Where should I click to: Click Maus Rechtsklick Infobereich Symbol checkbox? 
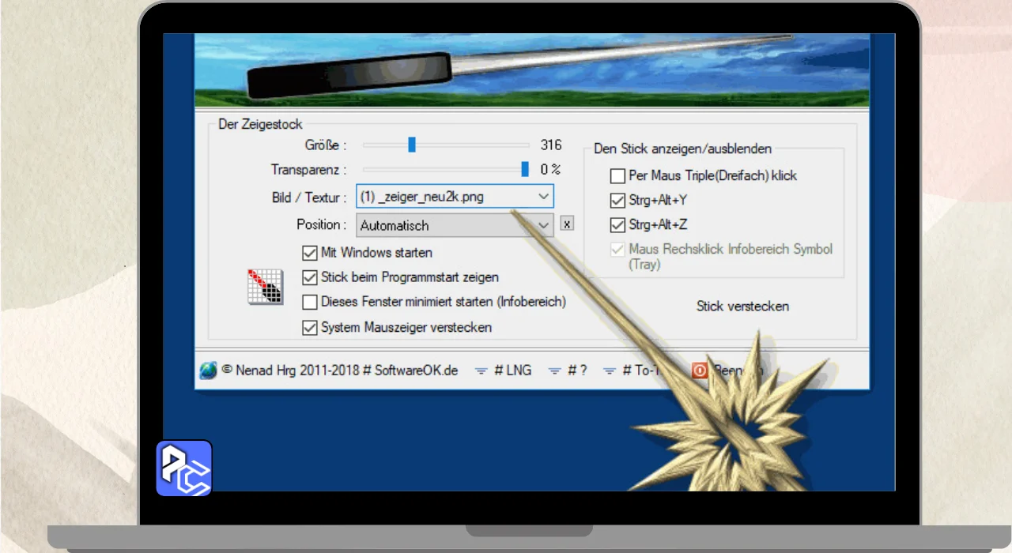coord(617,250)
